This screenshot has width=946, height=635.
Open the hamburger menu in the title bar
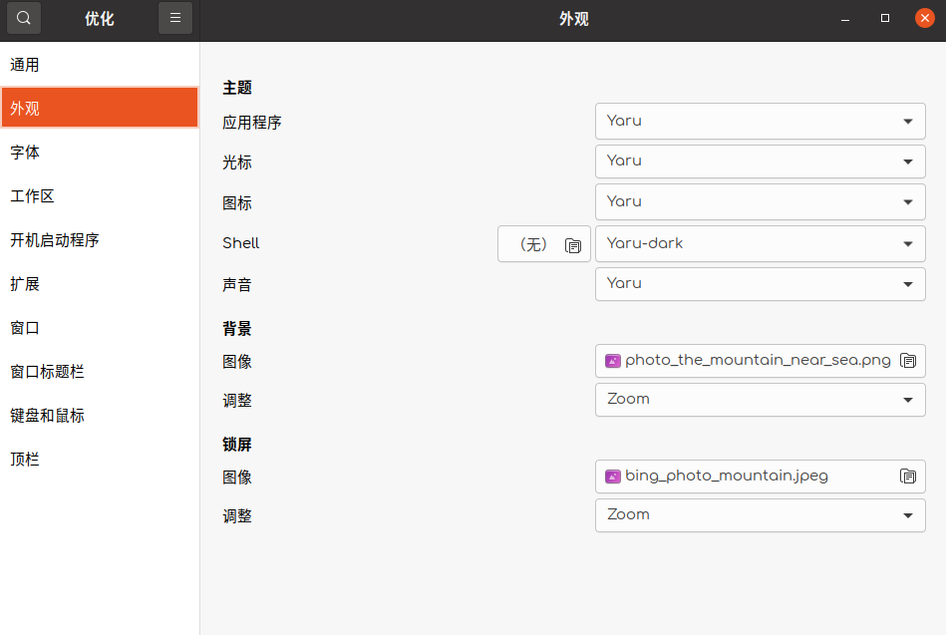click(175, 18)
